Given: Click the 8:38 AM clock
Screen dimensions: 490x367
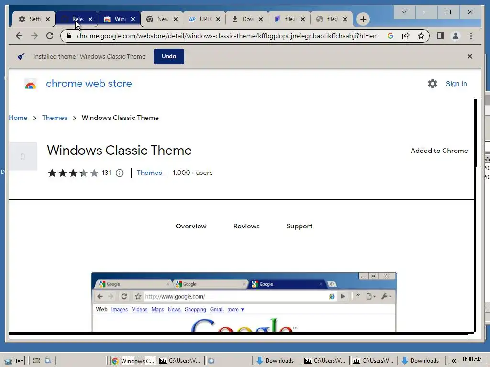Looking at the screenshot, I should point(472,359).
